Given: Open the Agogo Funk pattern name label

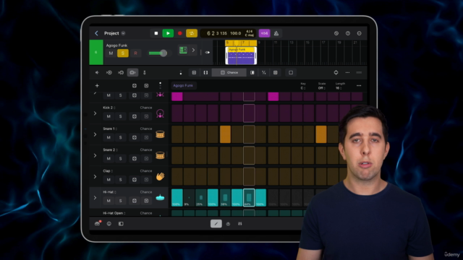Looking at the screenshot, I should (x=183, y=85).
